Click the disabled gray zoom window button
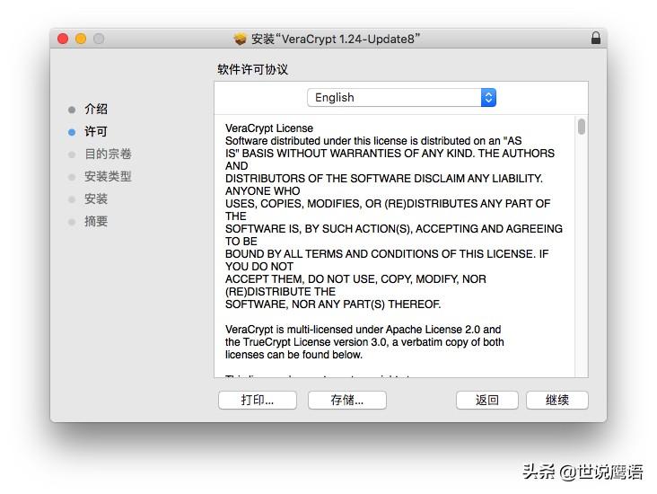Viewport: 657px width, 494px height. pos(99,39)
